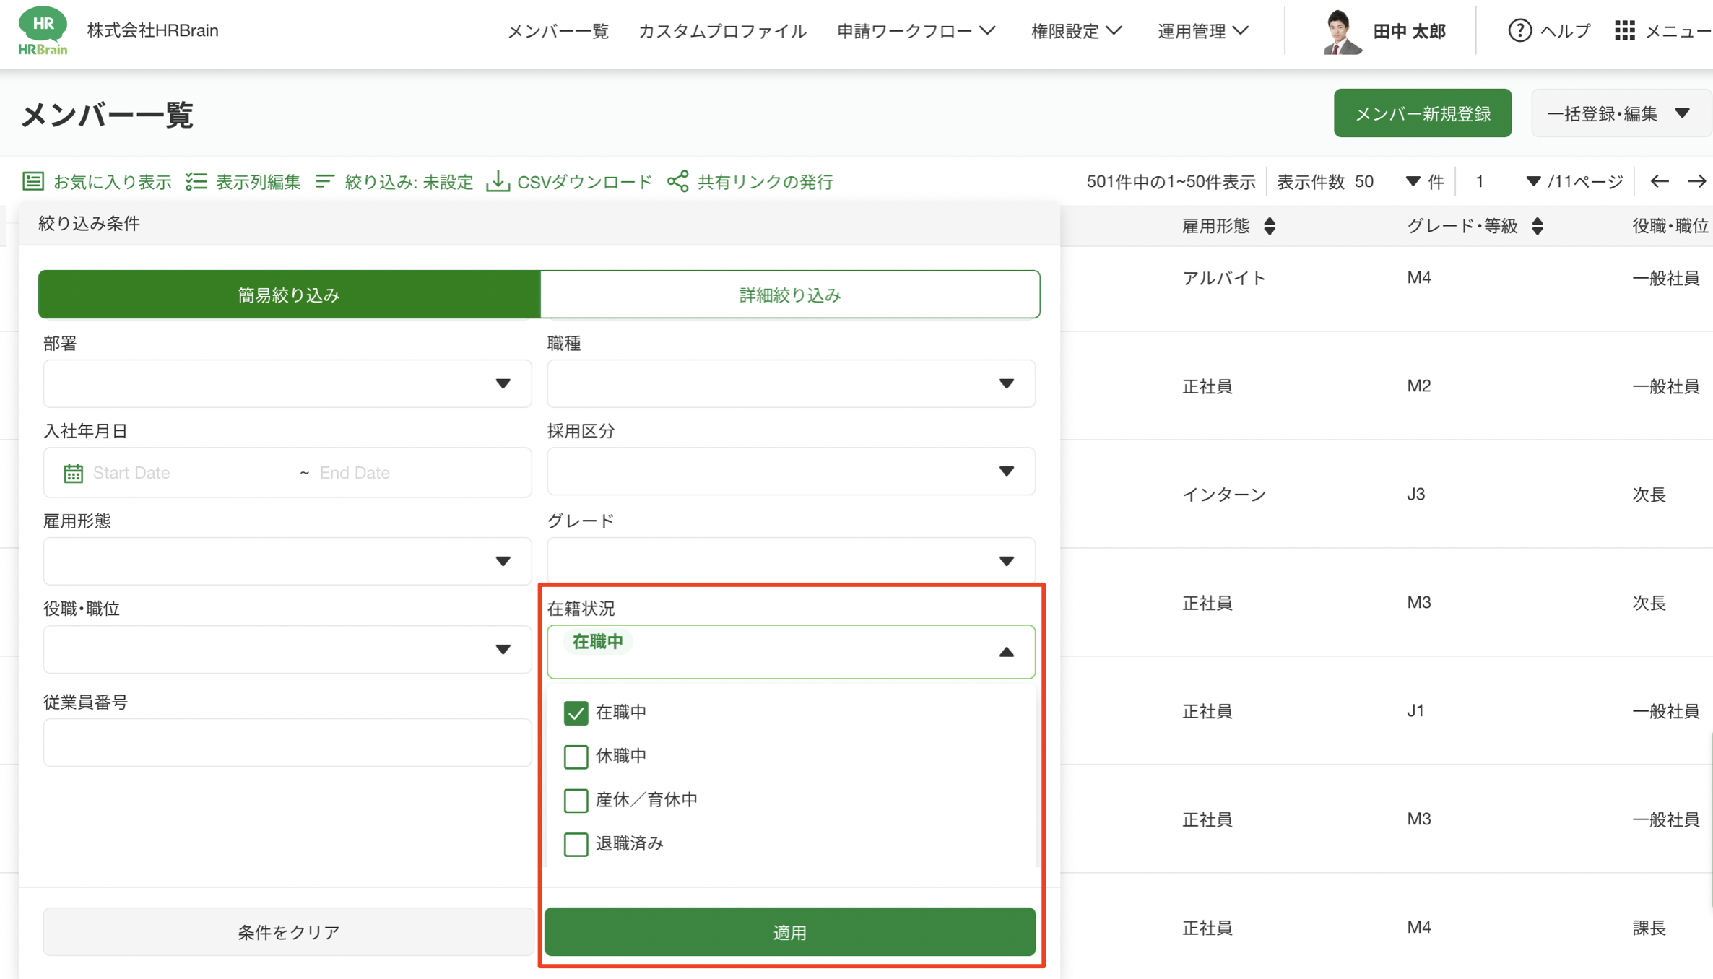Click the 適用 apply button
The image size is (1713, 979).
click(789, 932)
